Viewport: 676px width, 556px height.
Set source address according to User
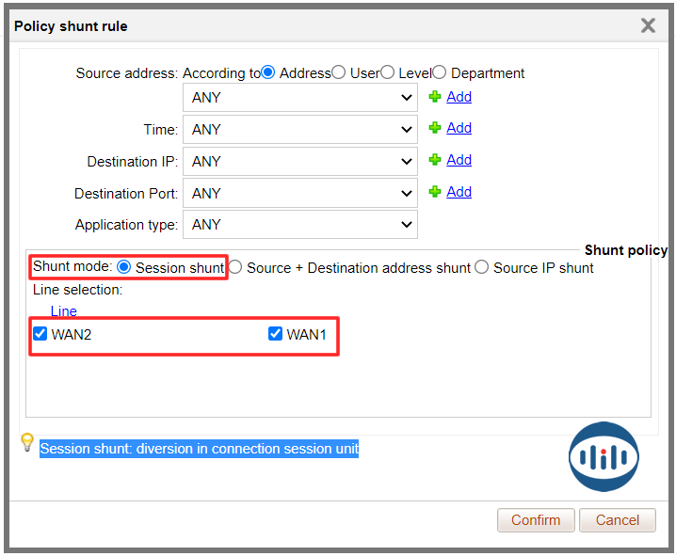[x=339, y=72]
